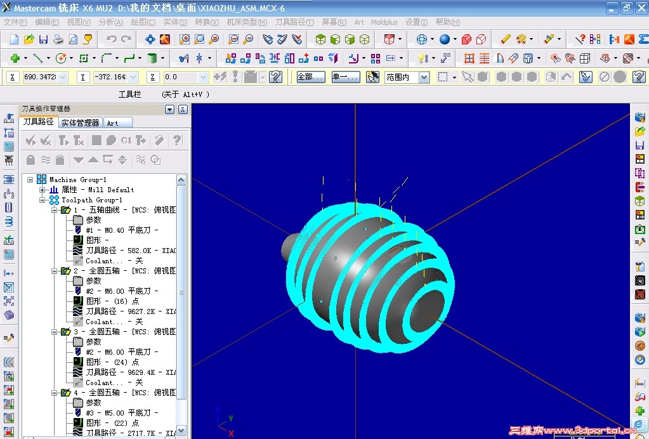Viewport: 649px width, 439px height.
Task: Open the 文件(F) menu
Action: coord(15,22)
